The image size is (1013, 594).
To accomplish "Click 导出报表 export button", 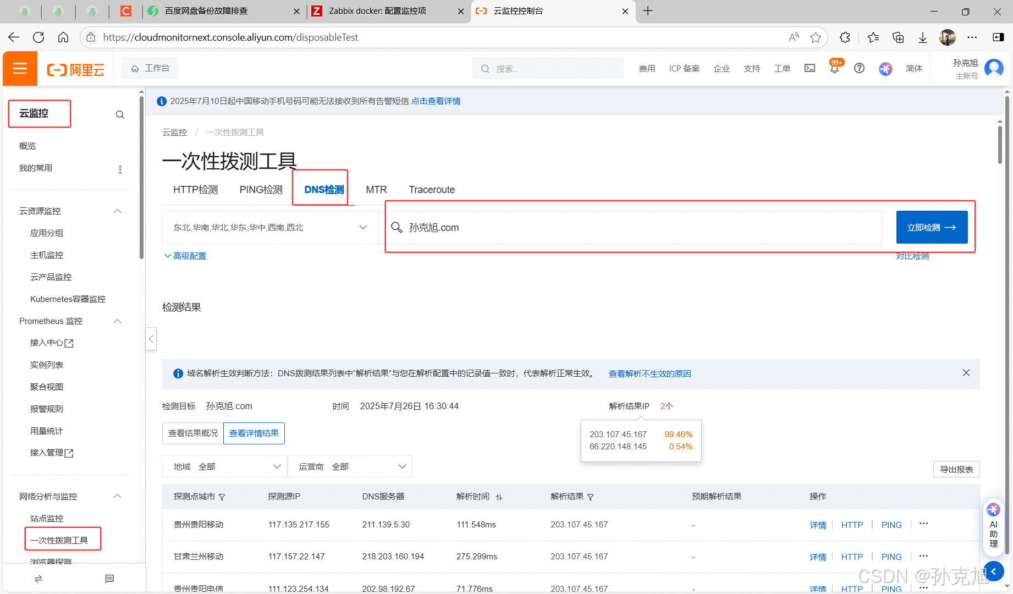I will [956, 469].
